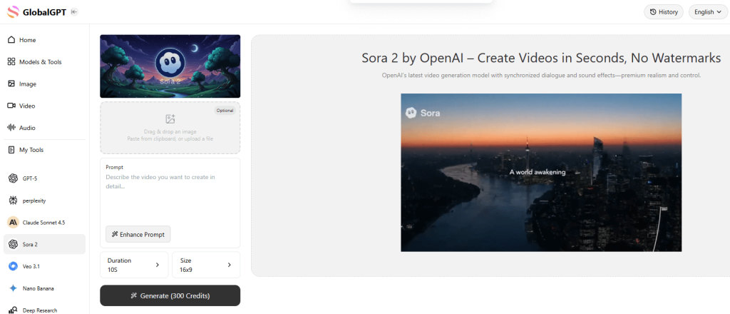Screen dimensions: 730x314
Task: Click the Deep Research chart icon
Action: (13, 310)
